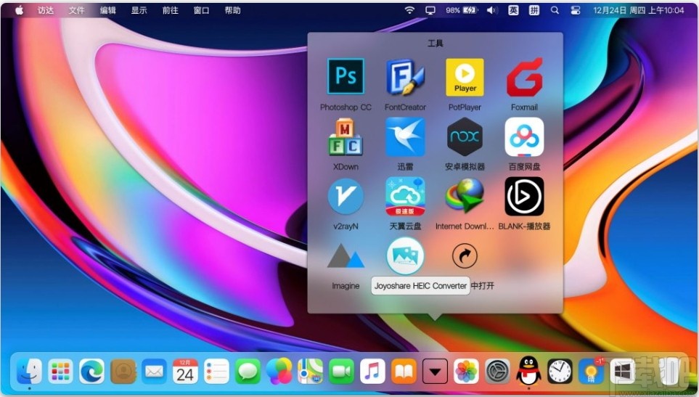The width and height of the screenshot is (699, 397).
Task: Open Photoshop CC from the tools folder
Action: (x=346, y=77)
